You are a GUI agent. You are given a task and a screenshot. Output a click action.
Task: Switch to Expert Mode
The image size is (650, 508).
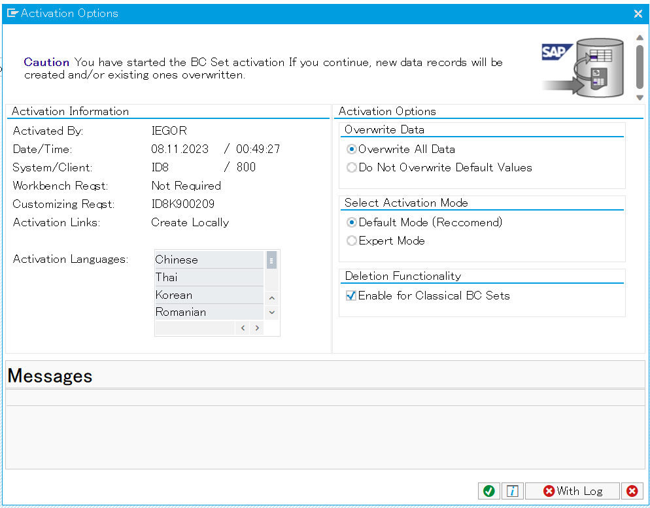click(352, 241)
